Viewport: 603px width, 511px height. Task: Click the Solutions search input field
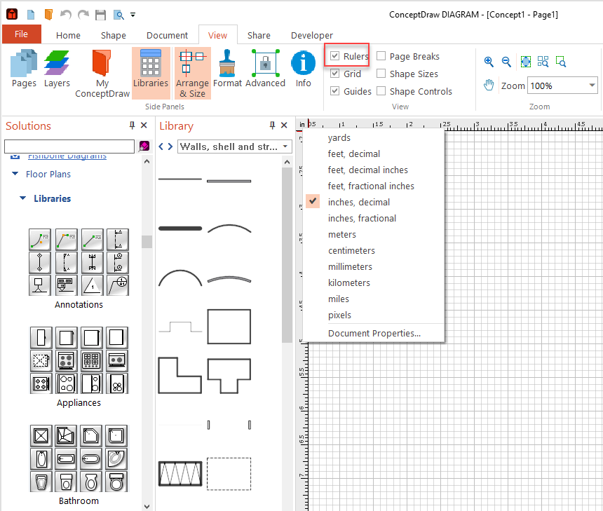point(69,147)
